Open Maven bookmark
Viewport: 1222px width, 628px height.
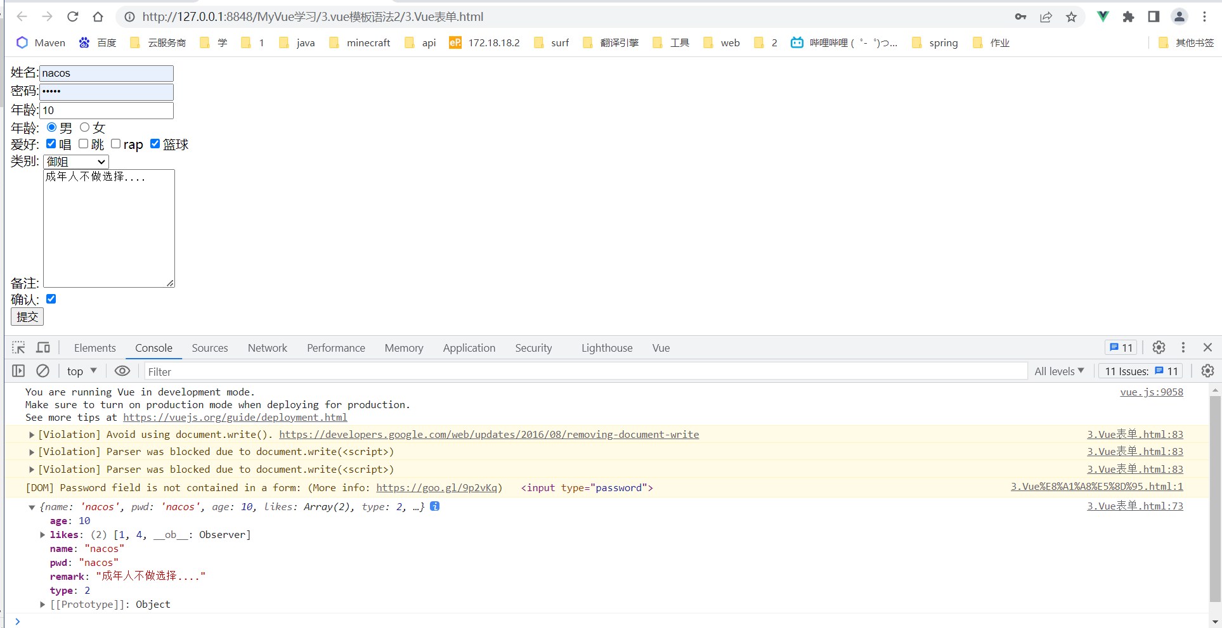pos(41,42)
